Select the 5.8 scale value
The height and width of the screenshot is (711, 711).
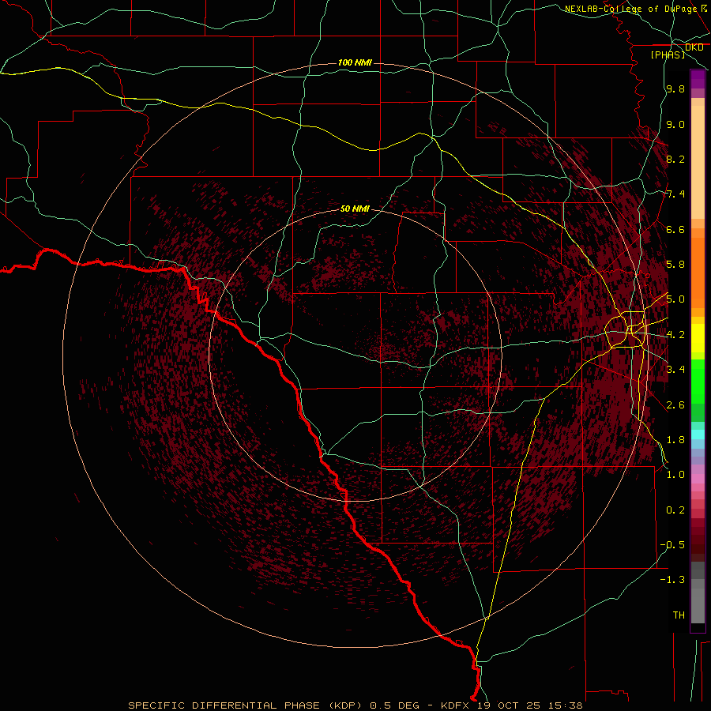point(675,265)
